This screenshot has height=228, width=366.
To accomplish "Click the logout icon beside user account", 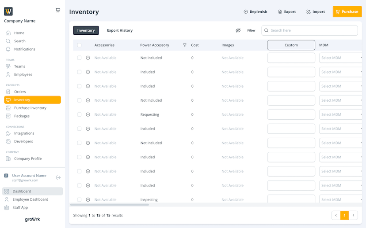I will (x=58, y=177).
